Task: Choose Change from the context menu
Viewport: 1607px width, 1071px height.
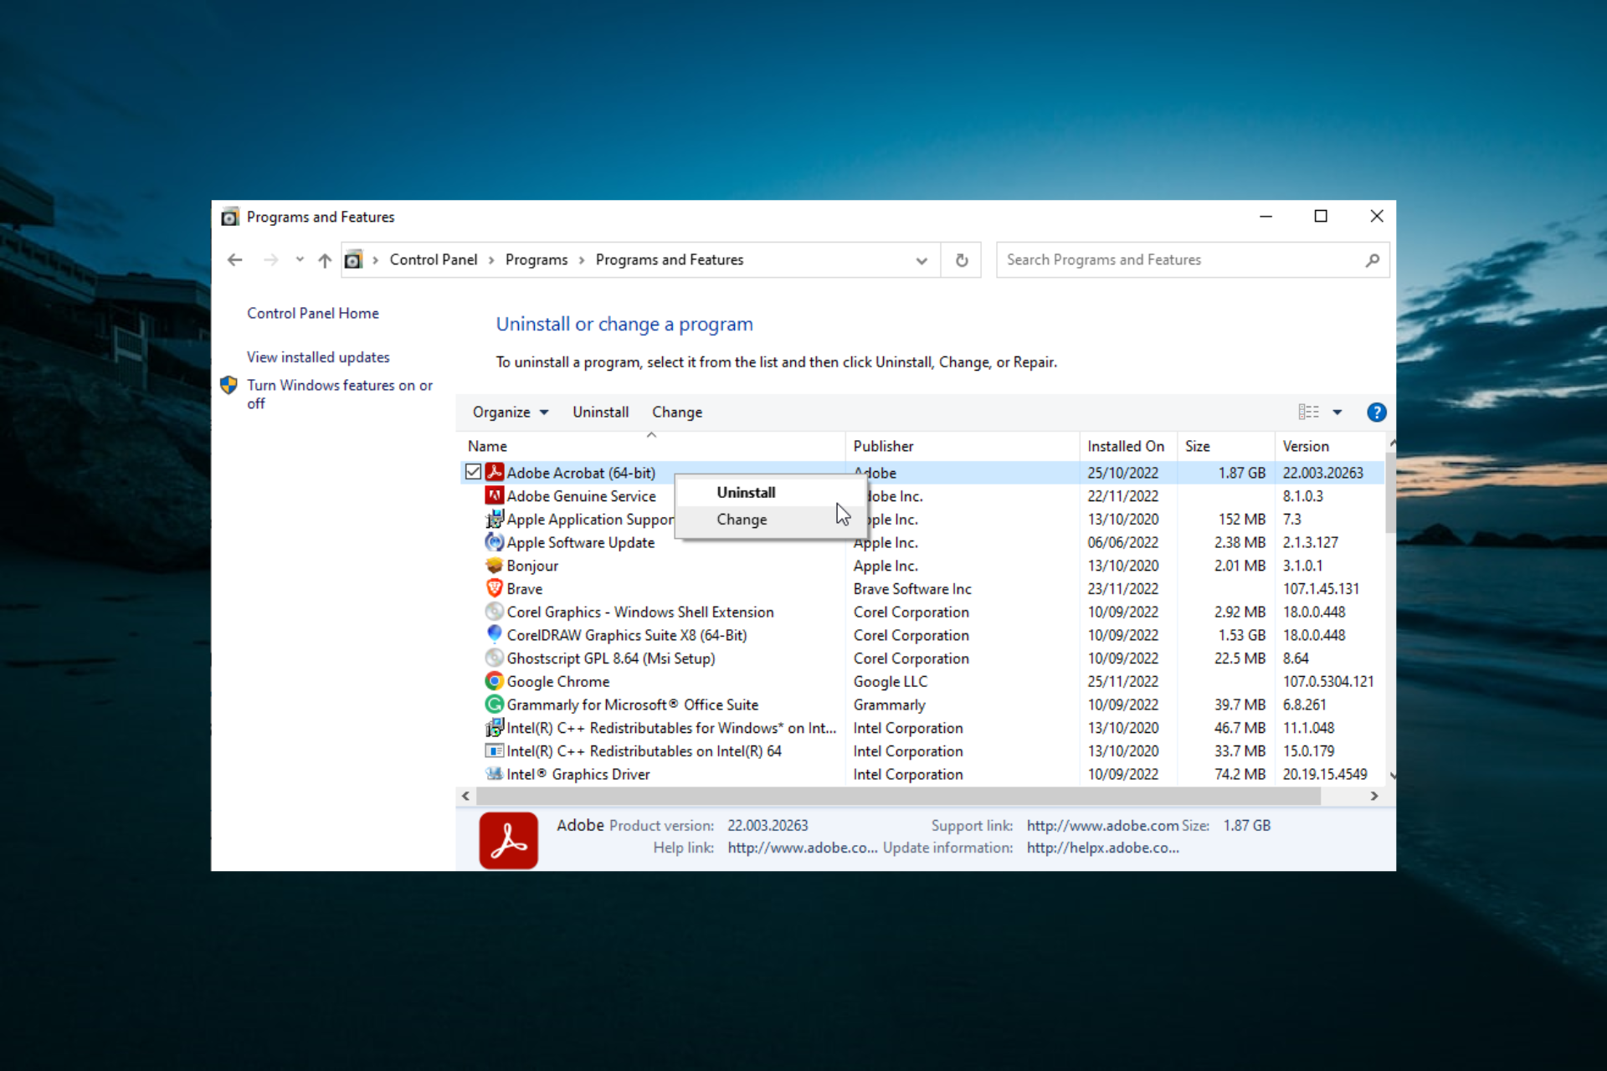Action: [742, 520]
